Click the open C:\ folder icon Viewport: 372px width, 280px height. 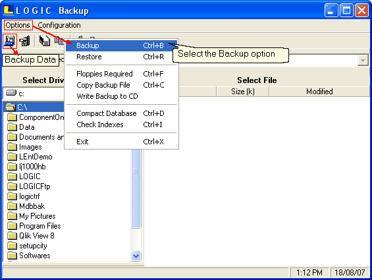pyautogui.click(x=11, y=107)
